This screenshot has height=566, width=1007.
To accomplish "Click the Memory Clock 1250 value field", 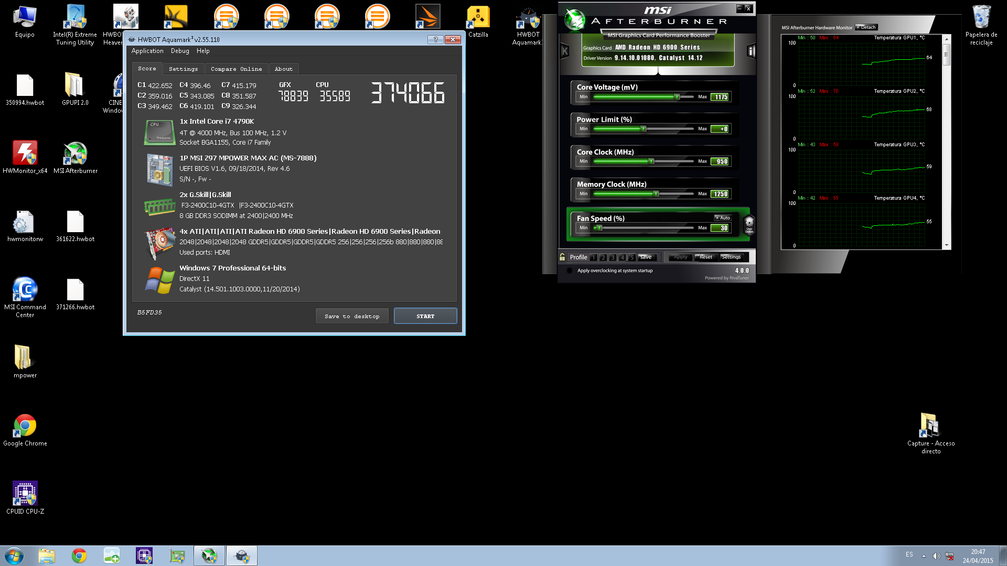I will [x=720, y=194].
